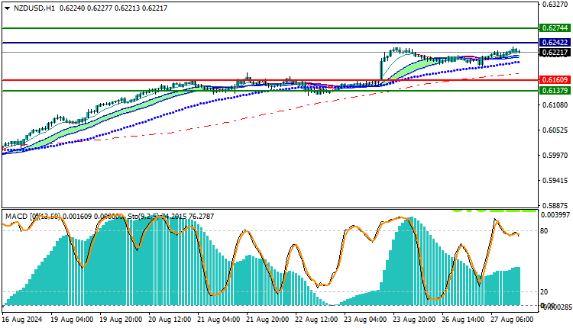Click the 0.59970 price axis label
This screenshot has height=328, width=573.
(x=555, y=156)
